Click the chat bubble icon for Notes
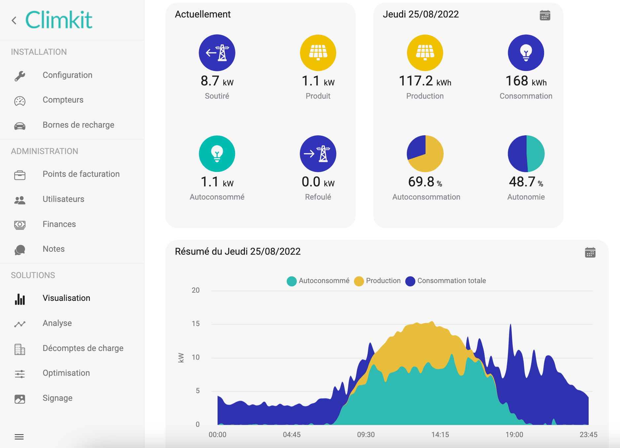This screenshot has height=448, width=620. tap(20, 250)
